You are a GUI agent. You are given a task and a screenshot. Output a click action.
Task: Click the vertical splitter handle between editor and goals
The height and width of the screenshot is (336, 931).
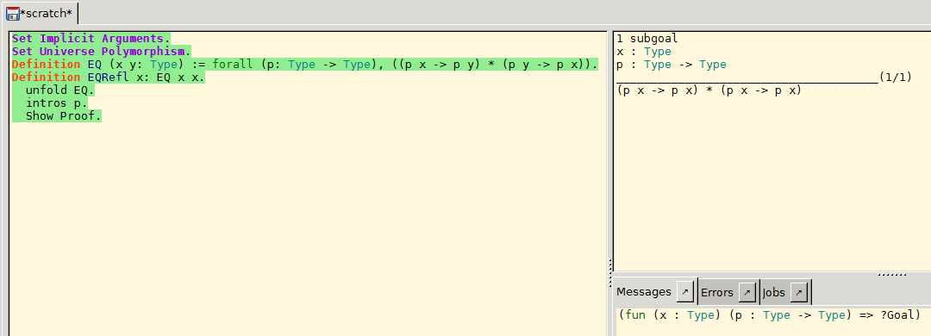click(x=609, y=273)
